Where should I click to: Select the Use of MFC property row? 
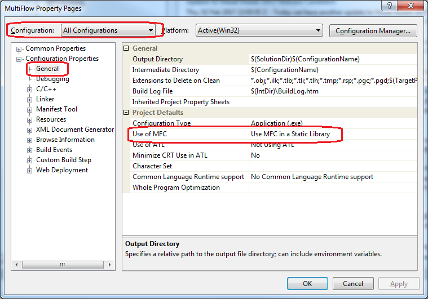click(x=150, y=134)
